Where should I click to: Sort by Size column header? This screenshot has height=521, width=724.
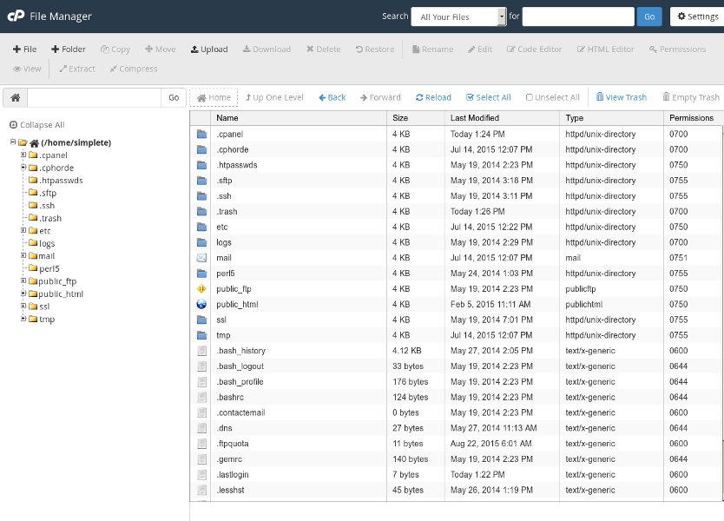[416, 118]
